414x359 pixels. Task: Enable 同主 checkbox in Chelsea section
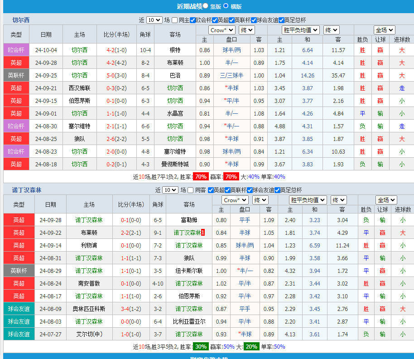pyautogui.click(x=175, y=20)
